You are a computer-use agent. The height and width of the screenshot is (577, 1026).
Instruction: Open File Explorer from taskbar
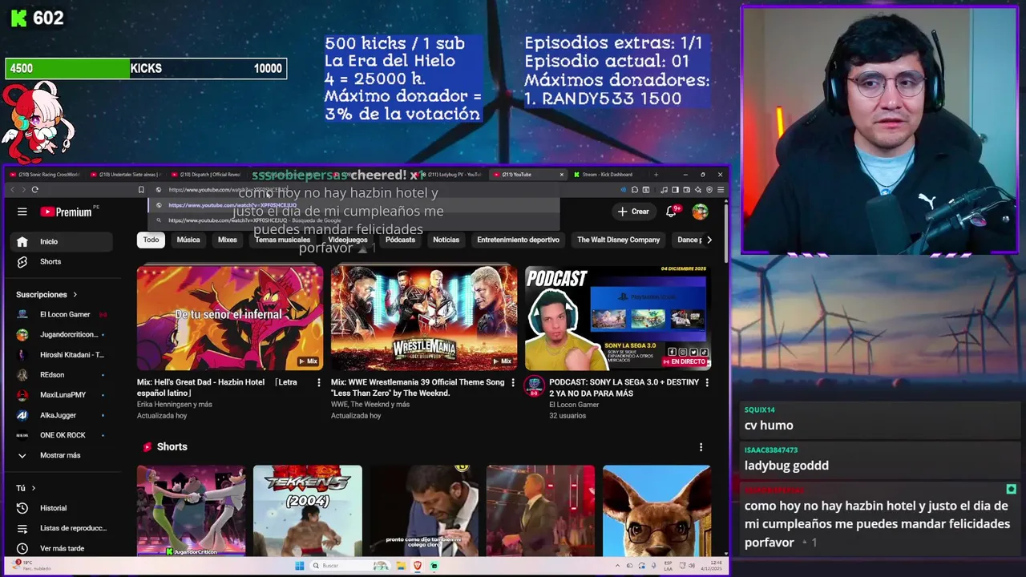400,566
